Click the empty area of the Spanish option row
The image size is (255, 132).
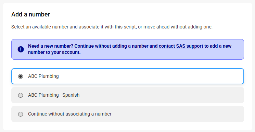pyautogui.click(x=161, y=95)
